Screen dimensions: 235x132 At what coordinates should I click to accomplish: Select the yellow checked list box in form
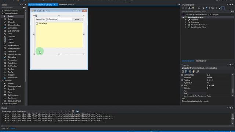[x=59, y=35]
